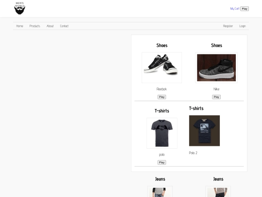Viewport: 262px width, 197px height.
Task: Select the Nike product name
Action: click(x=216, y=89)
